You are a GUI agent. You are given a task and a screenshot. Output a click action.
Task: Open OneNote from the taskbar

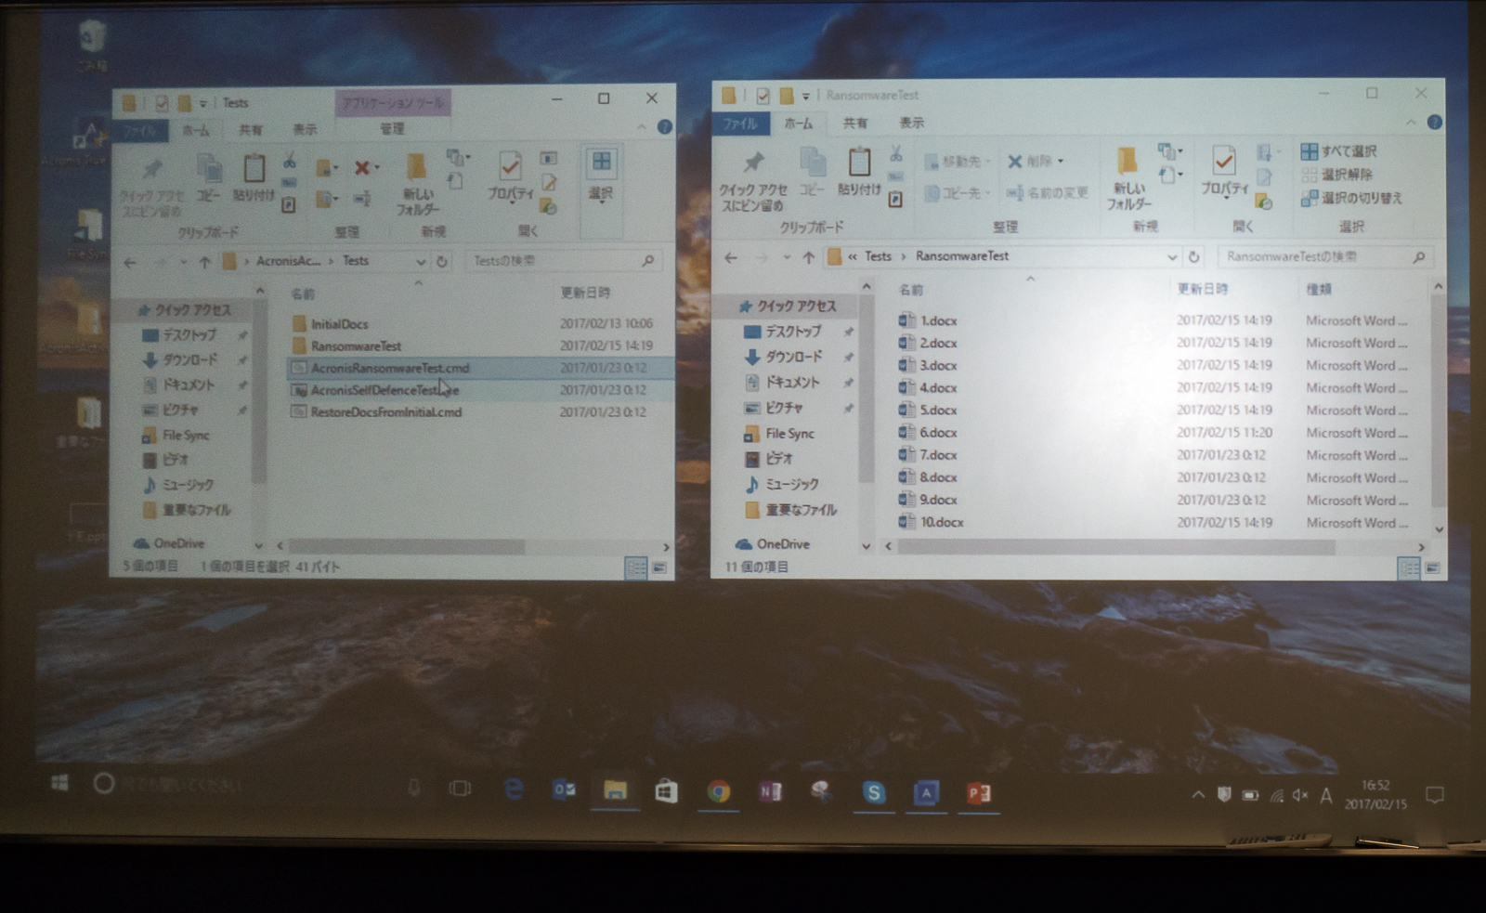point(770,791)
